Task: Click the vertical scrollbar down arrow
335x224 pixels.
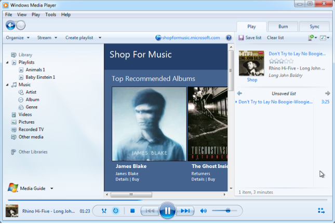Action: [x=231, y=189]
